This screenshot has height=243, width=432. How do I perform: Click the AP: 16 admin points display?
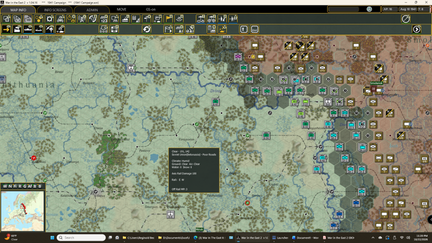pyautogui.click(x=389, y=9)
